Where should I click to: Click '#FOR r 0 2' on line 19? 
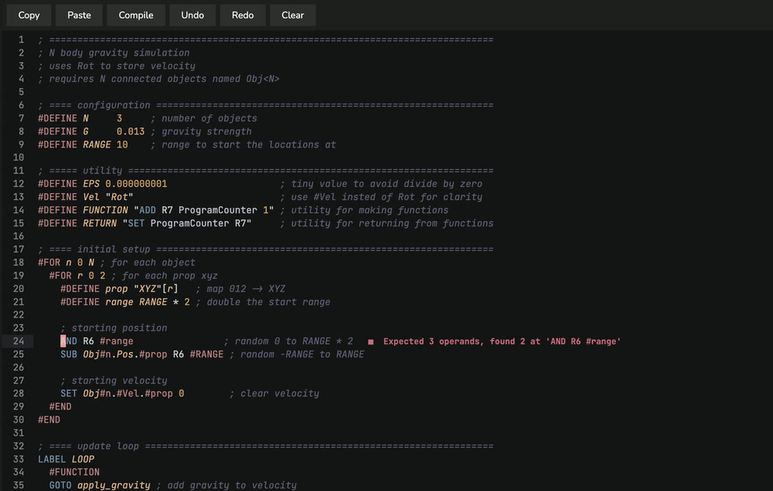[77, 276]
